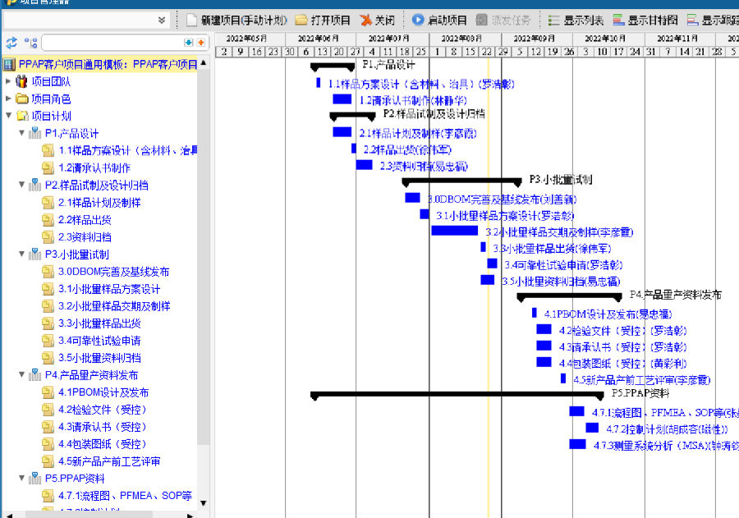Click the P4.产品量产资料发布 Gantt label
Image resolution: width=739 pixels, height=518 pixels.
(676, 295)
